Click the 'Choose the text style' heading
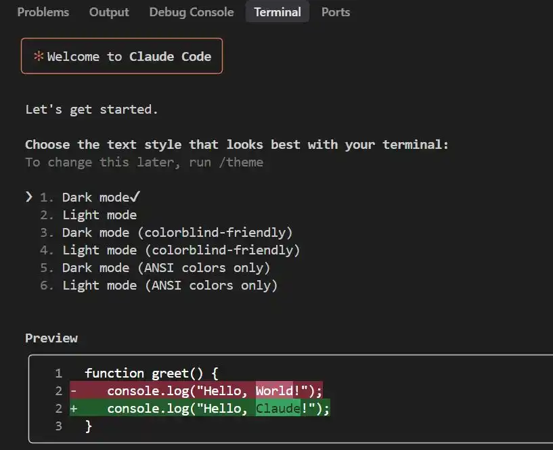This screenshot has width=553, height=450. point(237,145)
